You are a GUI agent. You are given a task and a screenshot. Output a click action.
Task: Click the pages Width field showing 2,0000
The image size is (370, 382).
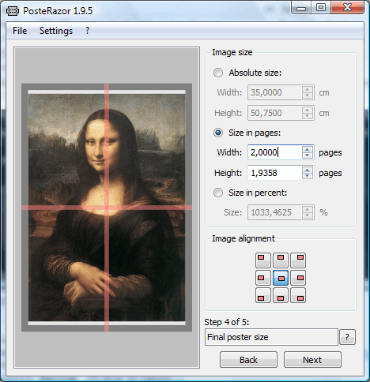[275, 152]
